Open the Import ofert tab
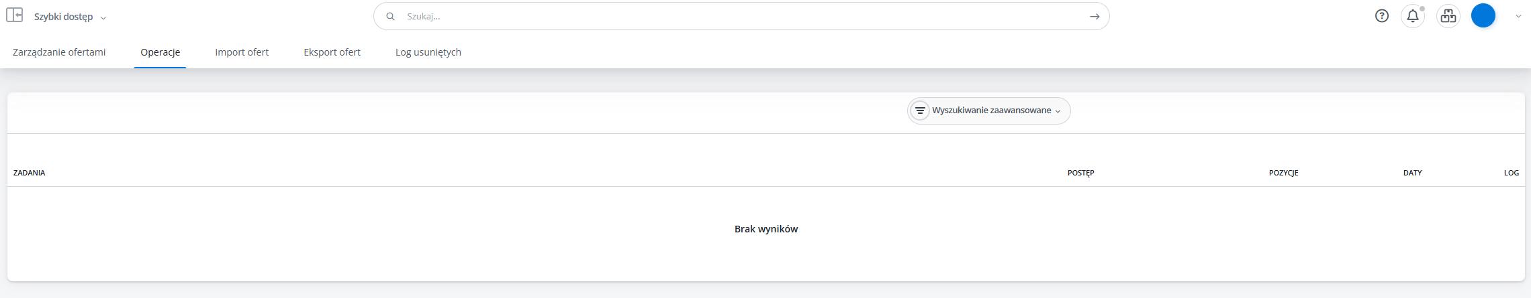 [x=242, y=52]
